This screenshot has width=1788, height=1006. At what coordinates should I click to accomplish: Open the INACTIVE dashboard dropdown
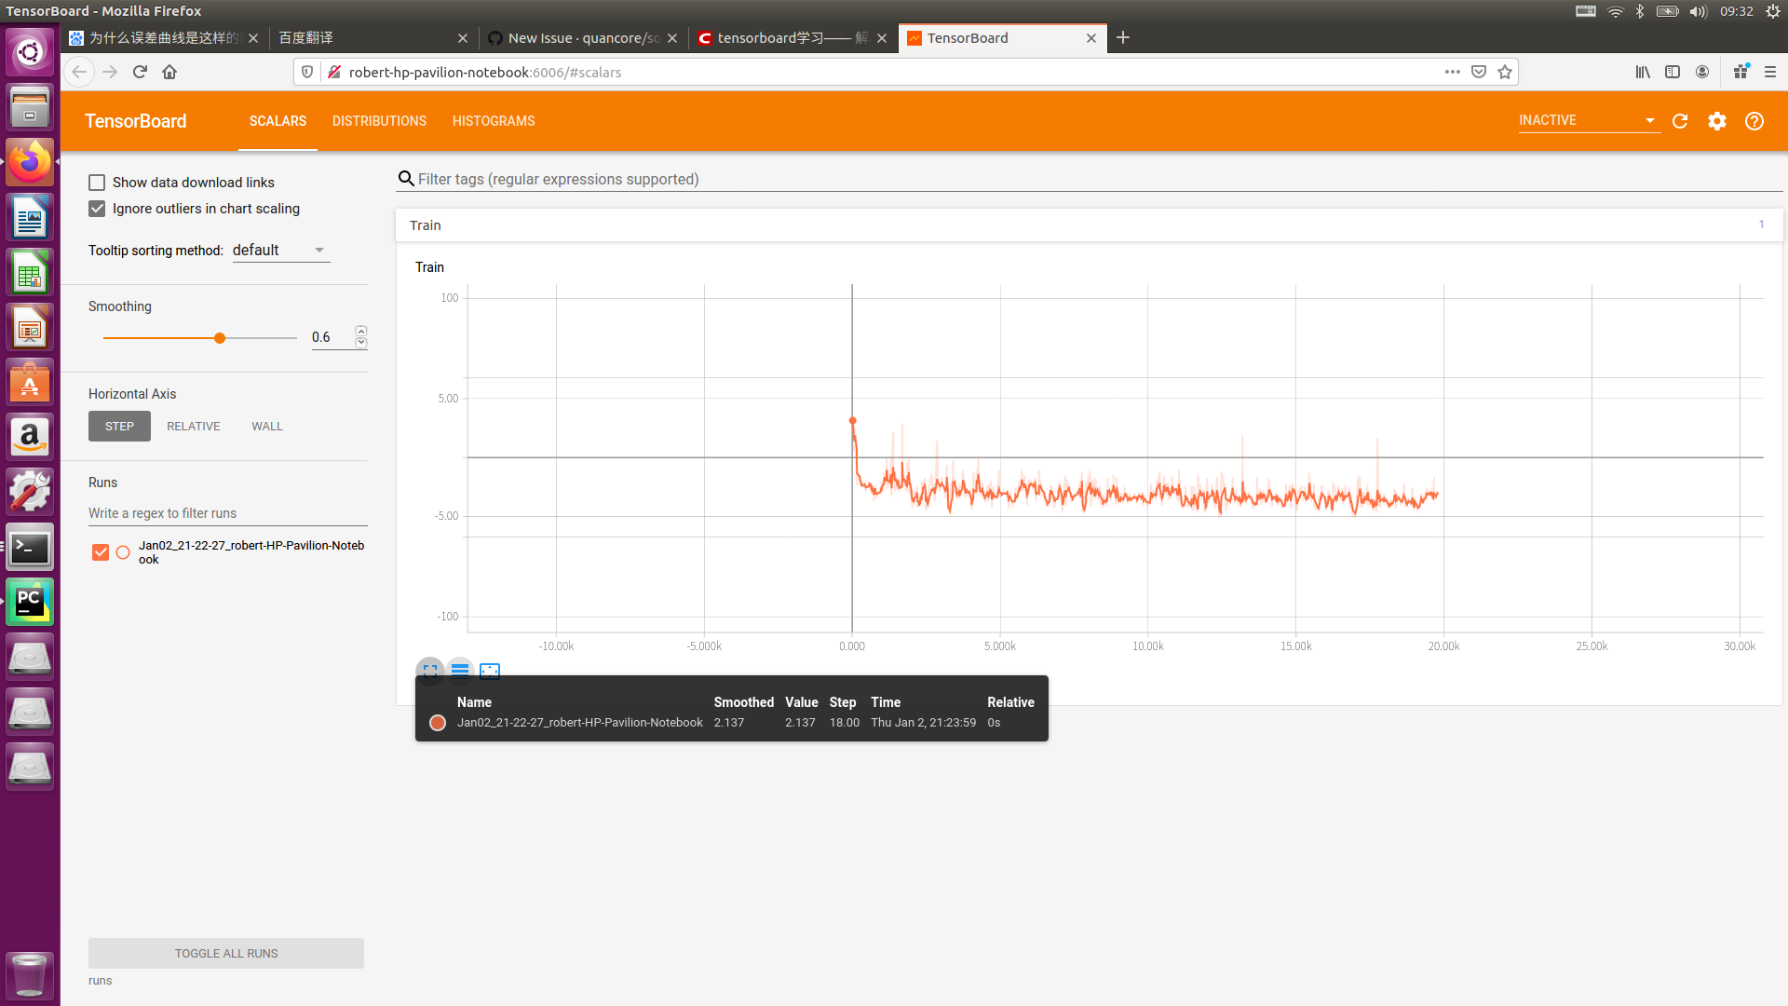coord(1588,120)
